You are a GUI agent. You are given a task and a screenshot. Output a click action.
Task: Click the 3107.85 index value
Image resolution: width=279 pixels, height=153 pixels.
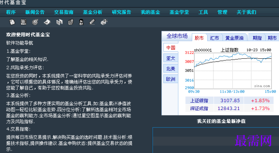230,101
